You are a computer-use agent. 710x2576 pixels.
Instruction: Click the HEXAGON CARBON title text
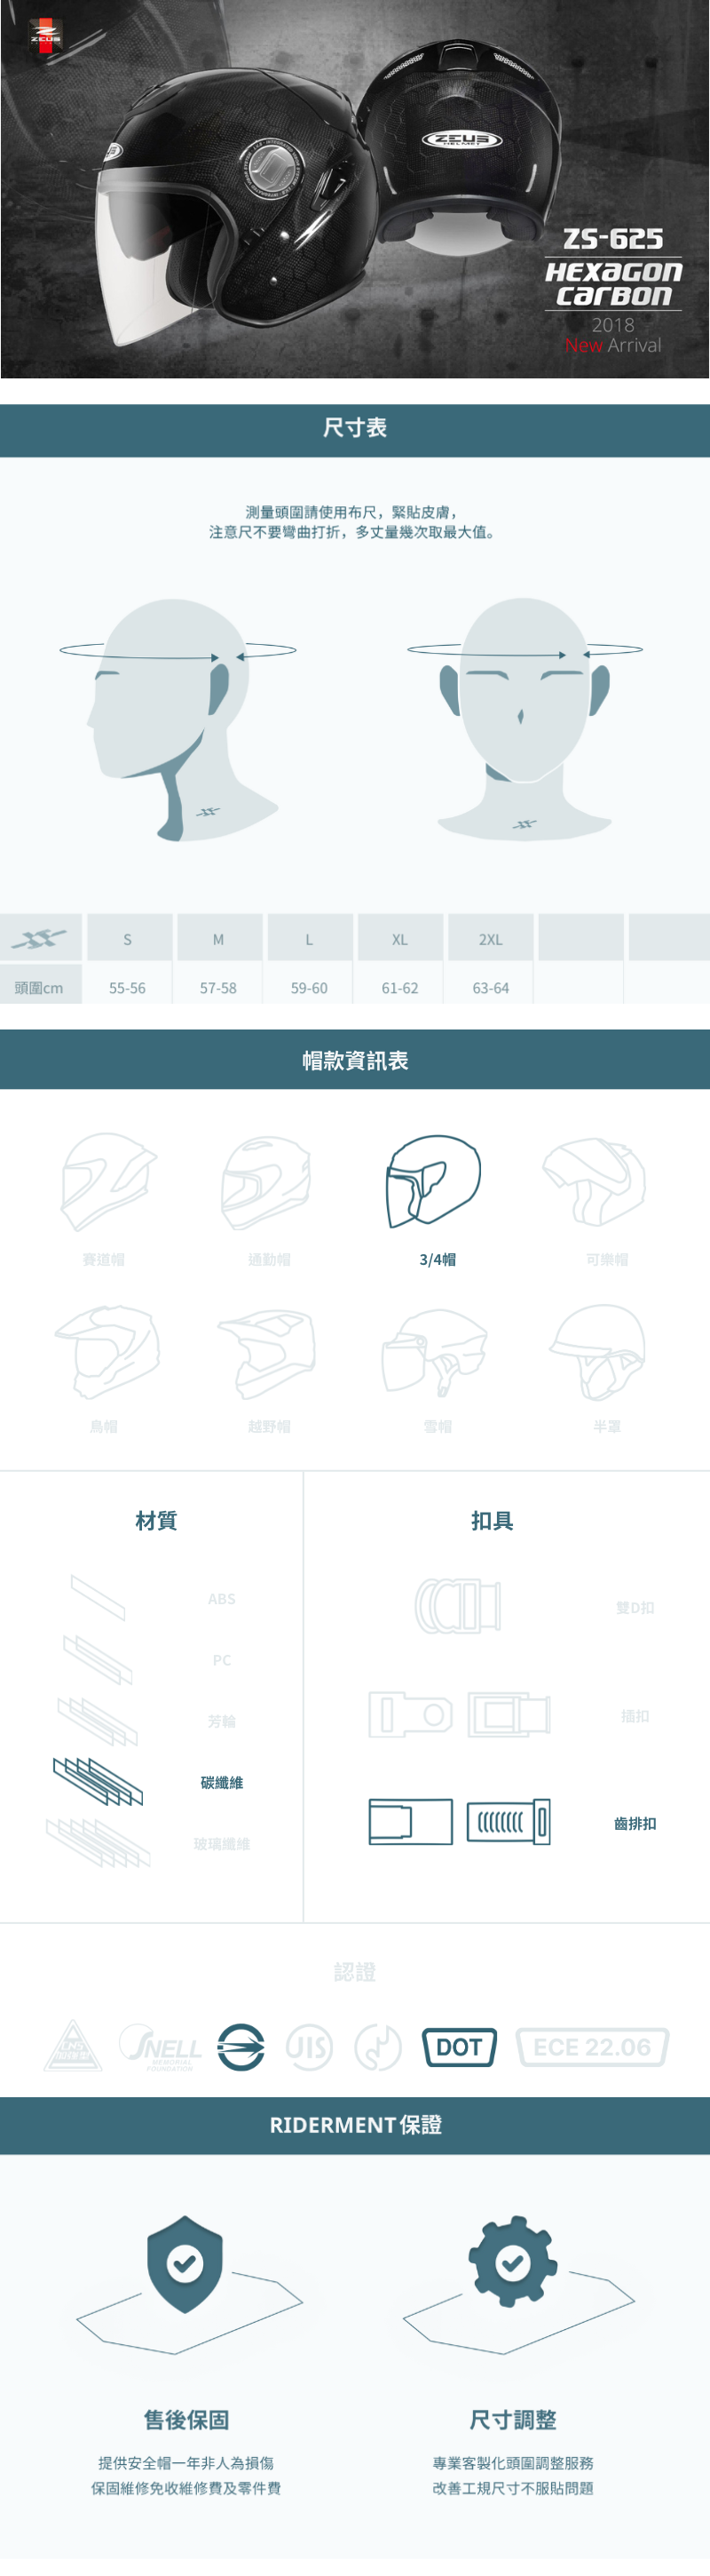pos(613,283)
